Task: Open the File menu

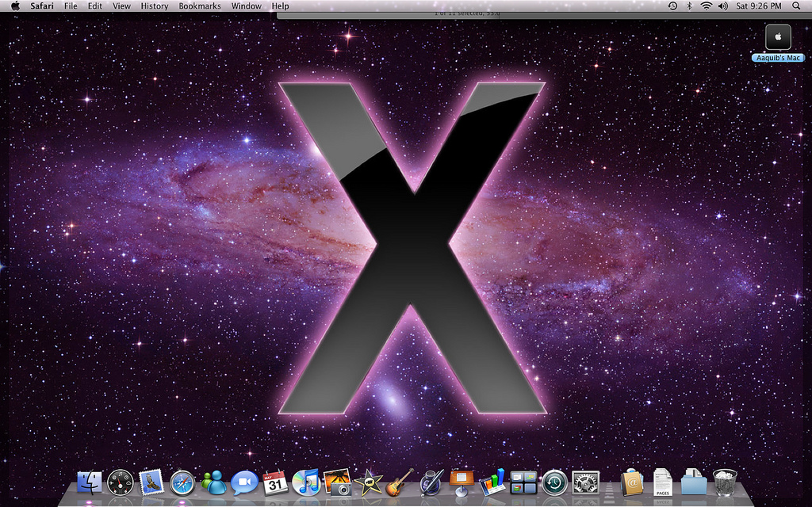Action: (x=71, y=6)
